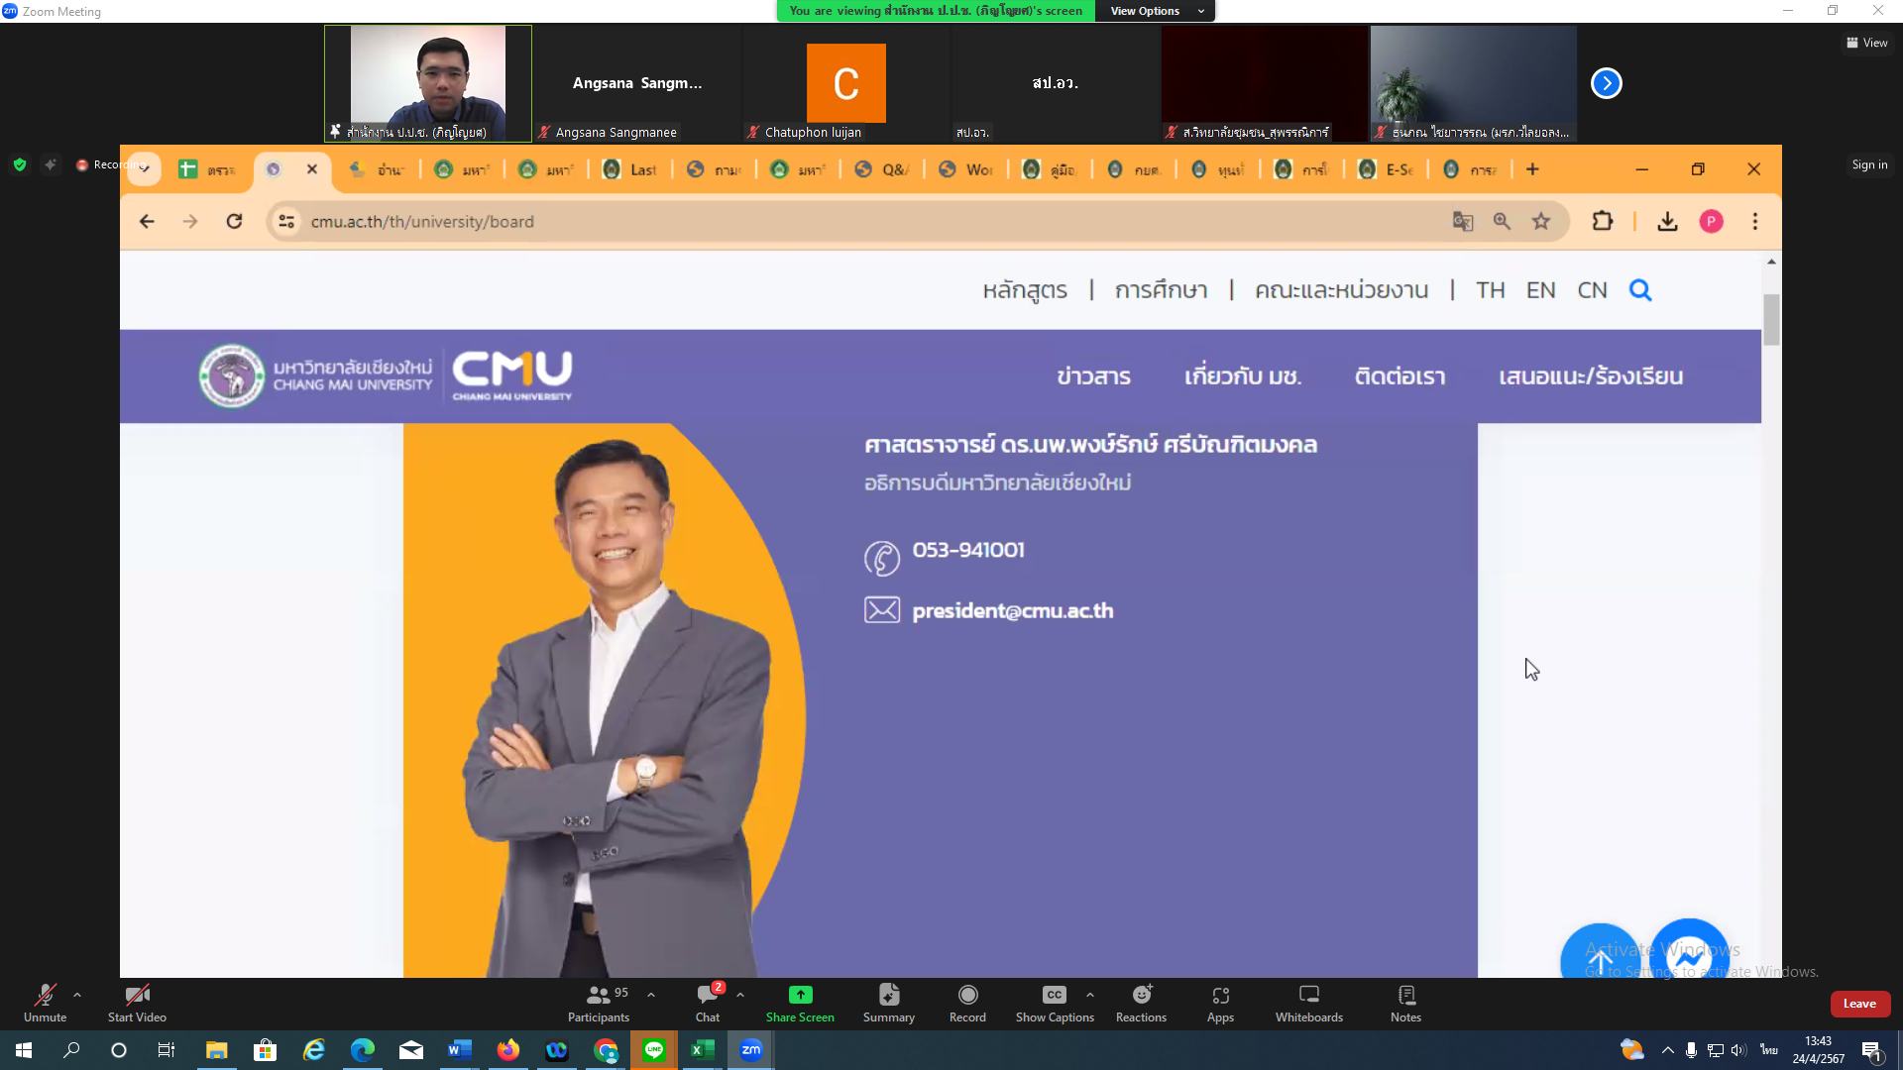The image size is (1903, 1070).
Task: Close the active browser tab
Action: coord(312,169)
